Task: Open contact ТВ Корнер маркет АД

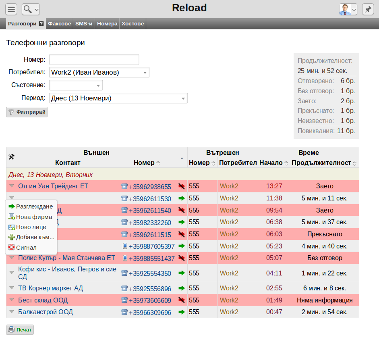Action: pos(50,288)
